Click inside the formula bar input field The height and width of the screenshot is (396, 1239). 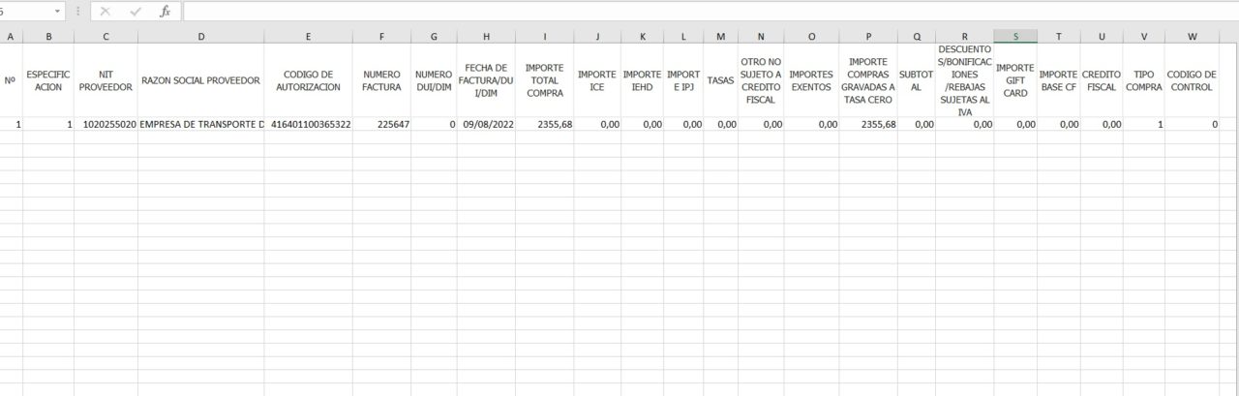(x=678, y=12)
